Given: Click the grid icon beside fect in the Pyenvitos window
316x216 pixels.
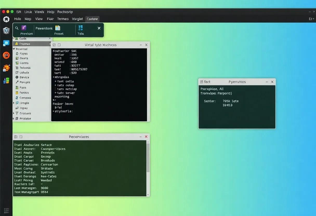Looking at the screenshot, I should tap(202, 82).
